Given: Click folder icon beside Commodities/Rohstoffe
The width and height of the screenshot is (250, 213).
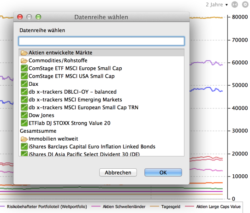Looking at the screenshot, I should coord(24,60).
